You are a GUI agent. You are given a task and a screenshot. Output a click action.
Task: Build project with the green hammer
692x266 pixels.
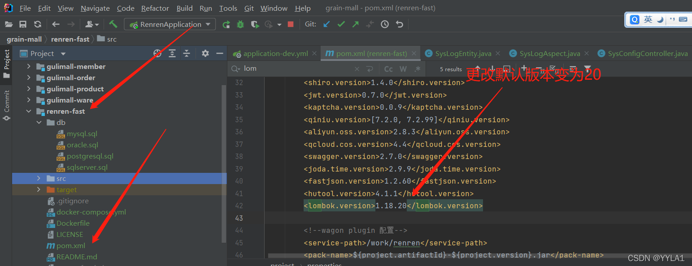tap(113, 24)
